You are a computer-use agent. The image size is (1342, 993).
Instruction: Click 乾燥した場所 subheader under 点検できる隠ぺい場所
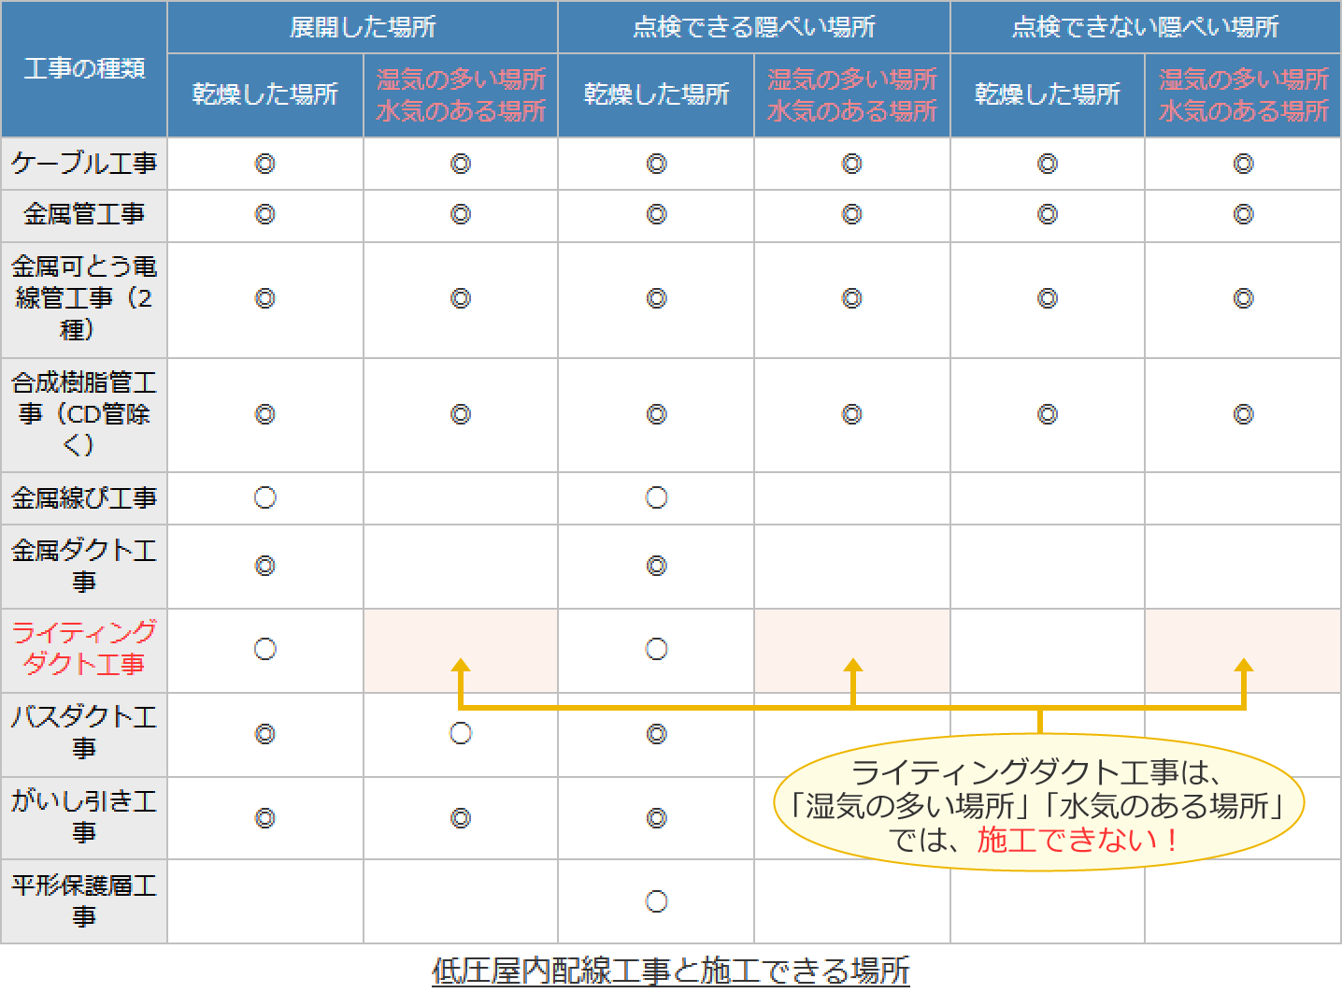(656, 94)
